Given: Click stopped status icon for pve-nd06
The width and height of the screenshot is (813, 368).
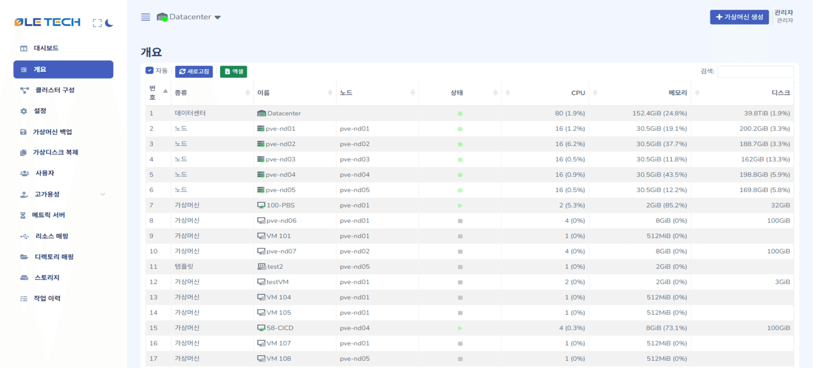Looking at the screenshot, I should (460, 221).
